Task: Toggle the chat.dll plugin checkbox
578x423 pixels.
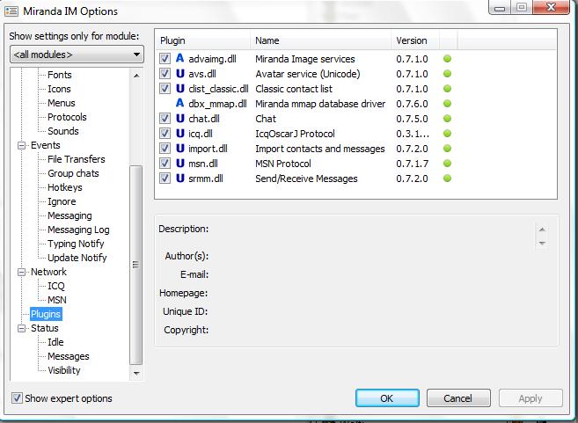Action: pyautogui.click(x=165, y=118)
